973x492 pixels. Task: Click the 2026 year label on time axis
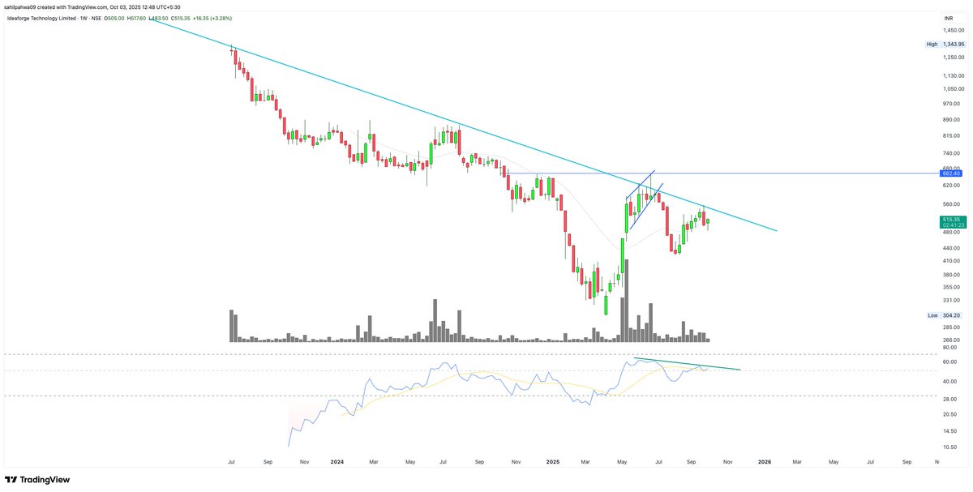point(765,461)
